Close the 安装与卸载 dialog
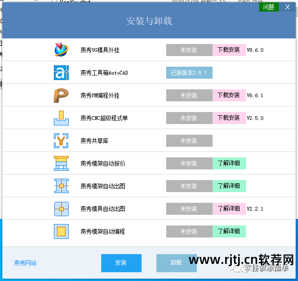Viewport: 298px width, 281px height. click(x=287, y=7)
